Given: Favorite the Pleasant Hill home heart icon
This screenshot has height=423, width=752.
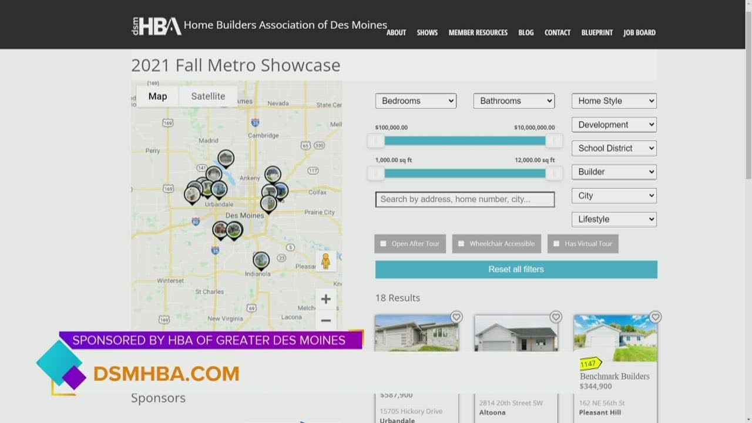Looking at the screenshot, I should [x=655, y=317].
